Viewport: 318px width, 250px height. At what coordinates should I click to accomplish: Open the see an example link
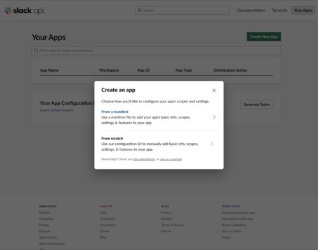pos(171,159)
